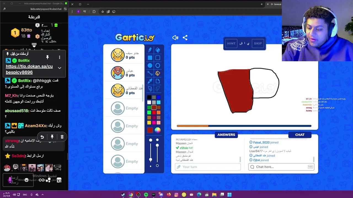This screenshot has width=353, height=198.
Task: Open the Chrome extensions puzzle icon
Action: tap(94, 12)
